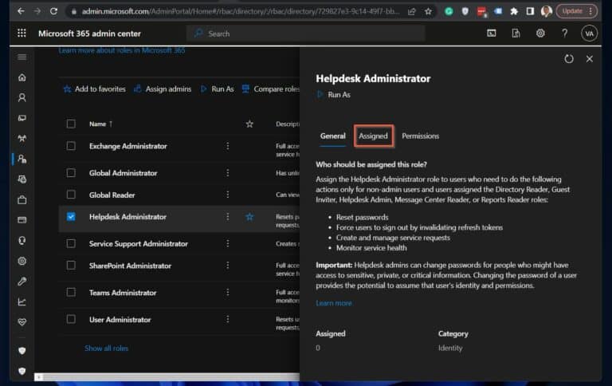Open Devices icon in sidebar

22,118
